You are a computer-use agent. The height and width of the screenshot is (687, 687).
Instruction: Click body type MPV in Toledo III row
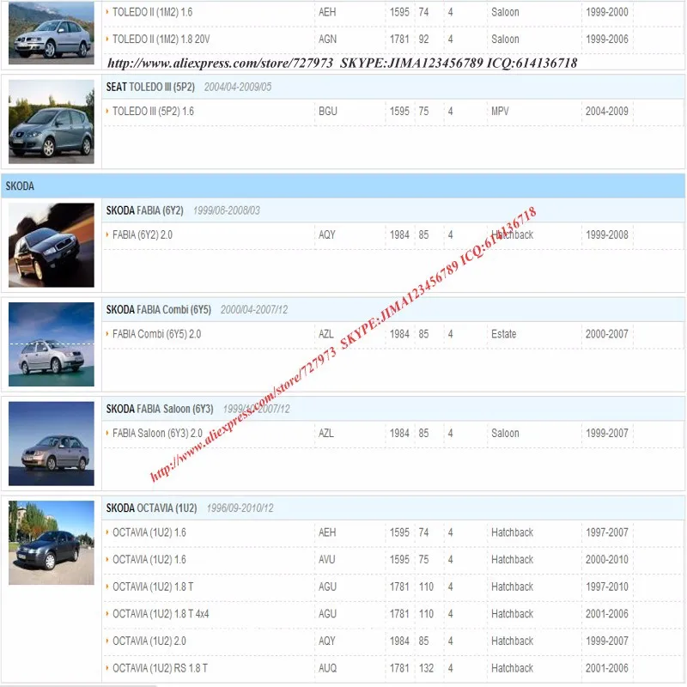500,112
